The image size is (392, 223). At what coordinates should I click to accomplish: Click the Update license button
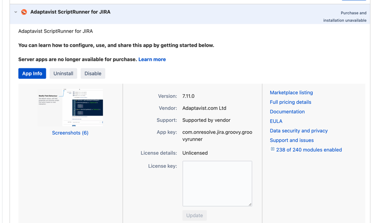[x=194, y=215]
